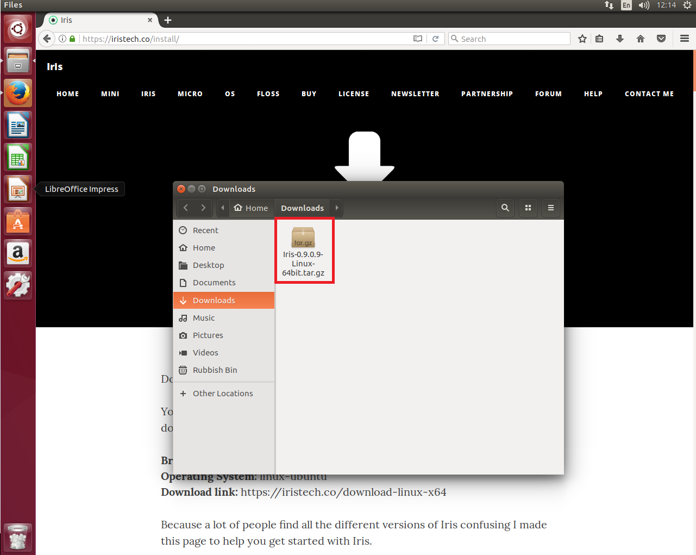Open LibreOffice Calc from the dock
696x555 pixels.
point(18,157)
